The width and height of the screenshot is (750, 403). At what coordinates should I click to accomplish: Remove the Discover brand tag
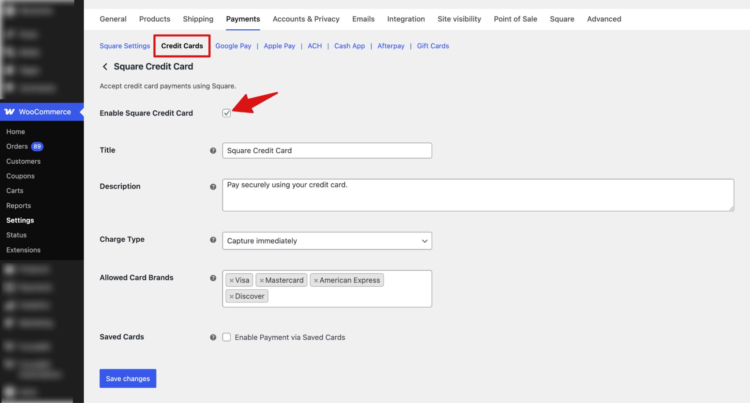point(231,296)
